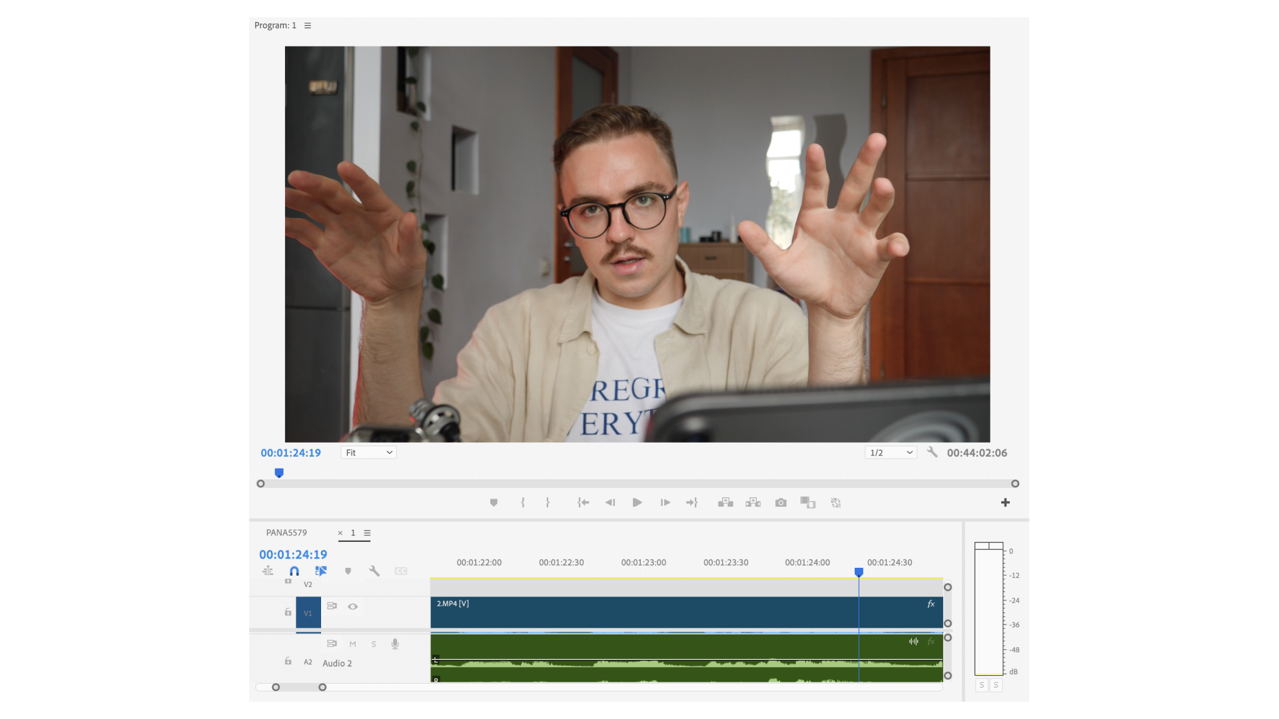This screenshot has width=1279, height=719.
Task: Open Program Monitor panel menu
Action: pyautogui.click(x=308, y=25)
